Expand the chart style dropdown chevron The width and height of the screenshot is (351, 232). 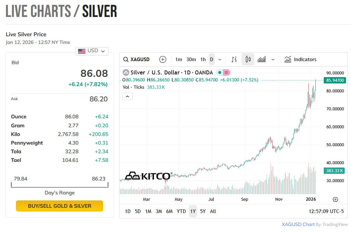pyautogui.click(x=273, y=59)
